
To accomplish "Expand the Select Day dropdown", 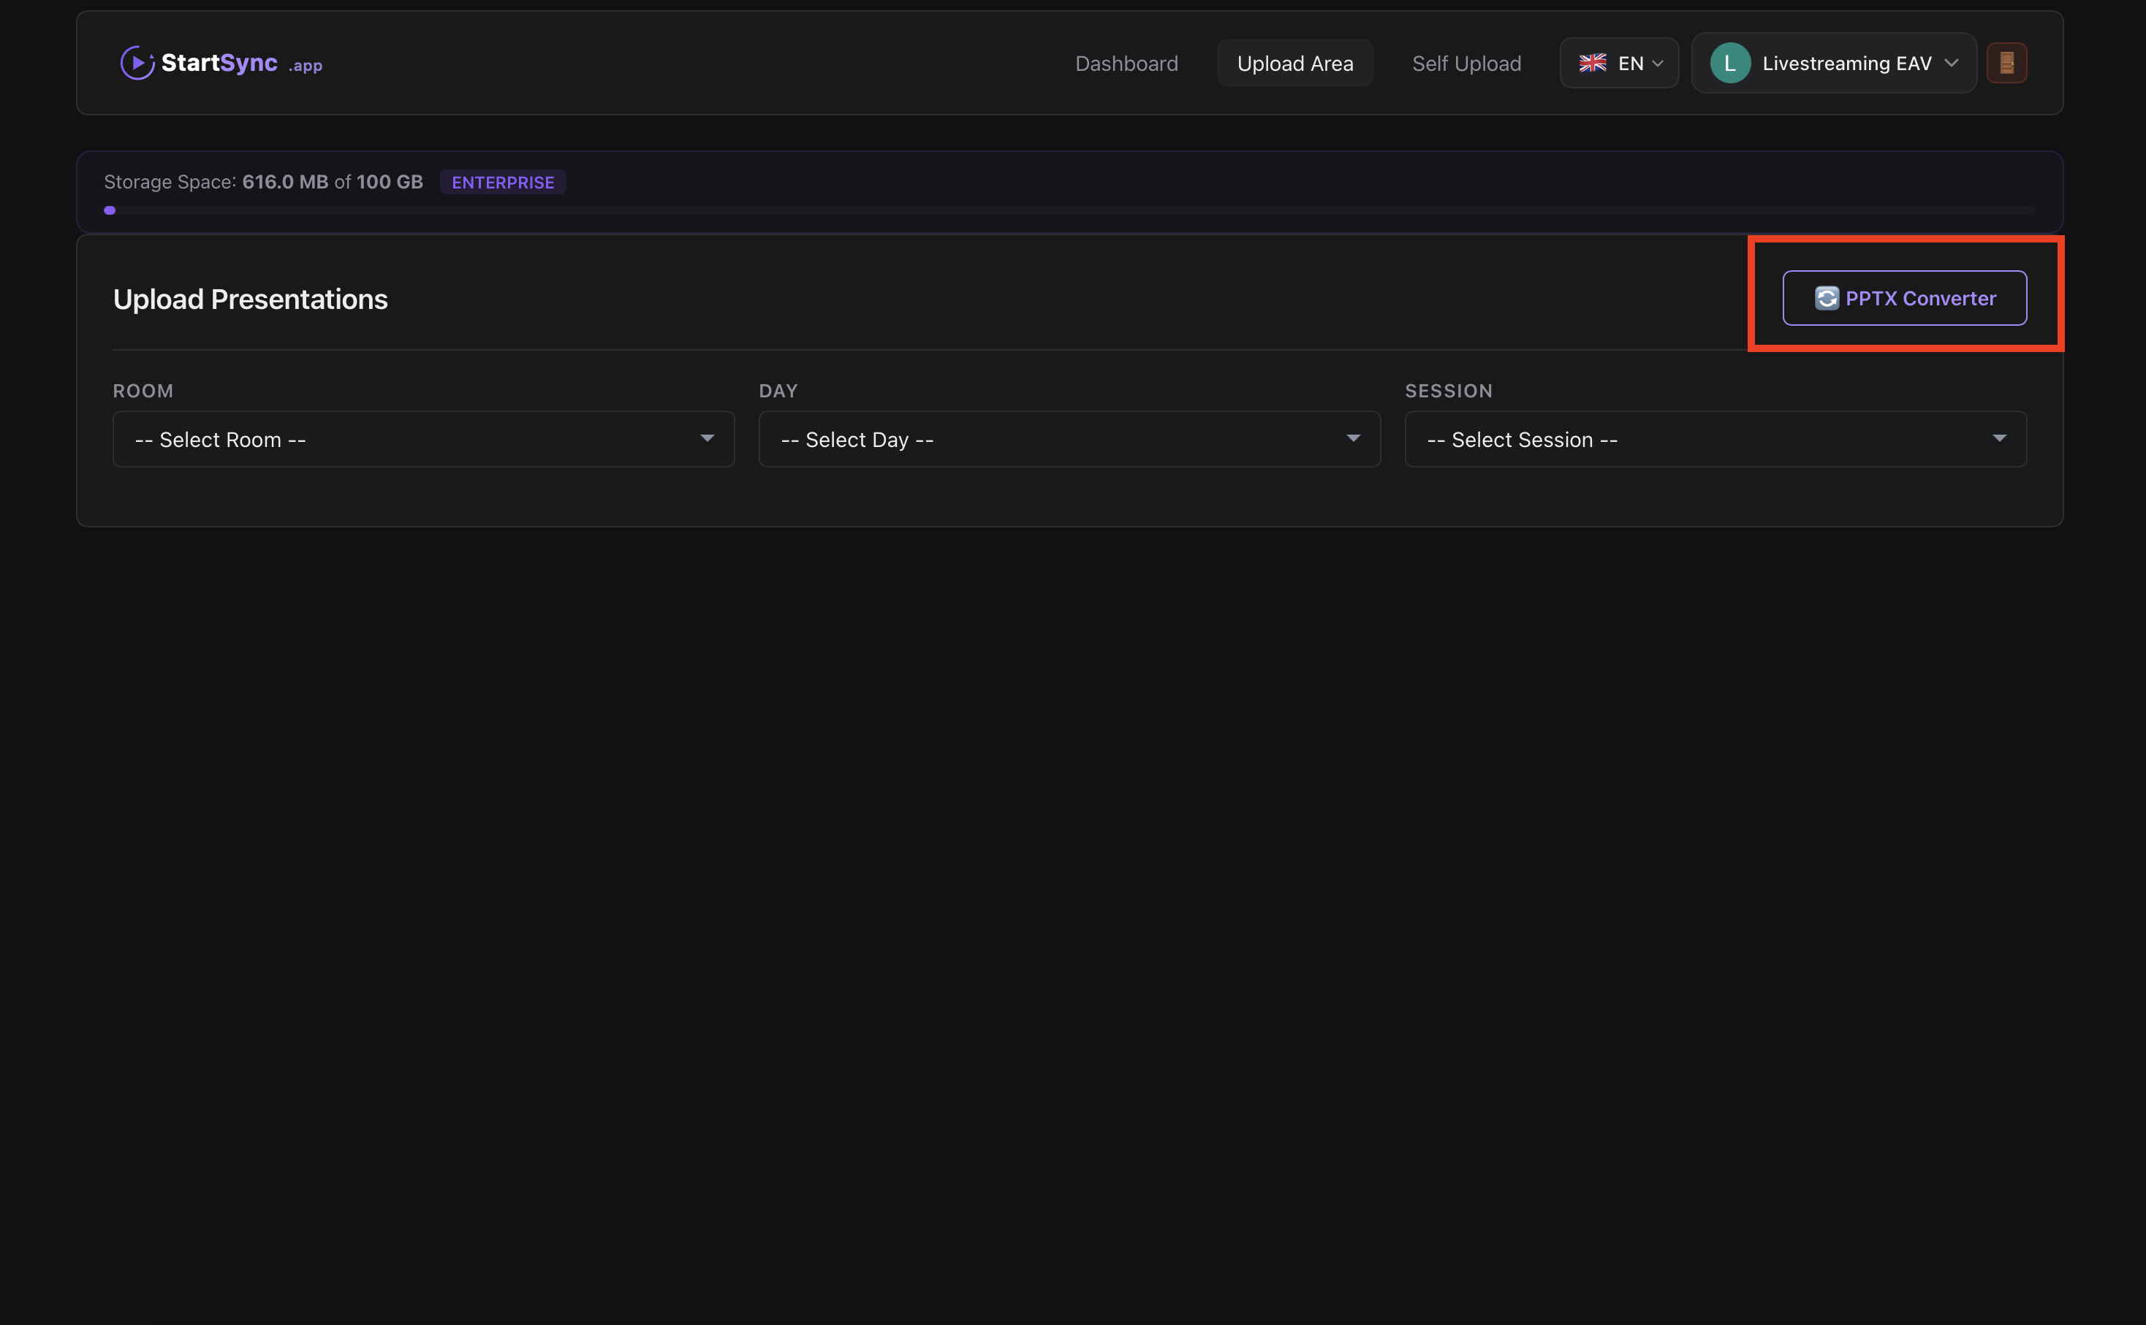I will (1069, 439).
